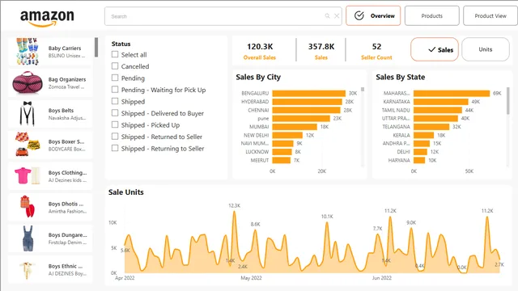The image size is (518, 291).
Task: Click the Status filter heading
Action: point(121,44)
